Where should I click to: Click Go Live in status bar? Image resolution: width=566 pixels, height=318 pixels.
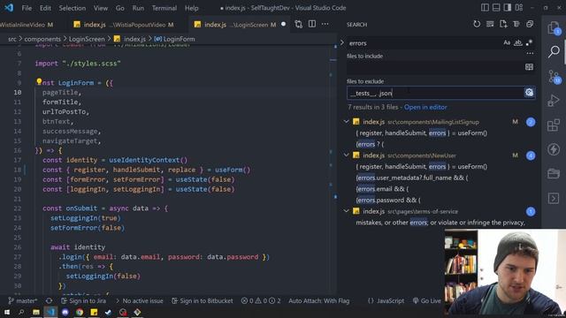[427, 300]
